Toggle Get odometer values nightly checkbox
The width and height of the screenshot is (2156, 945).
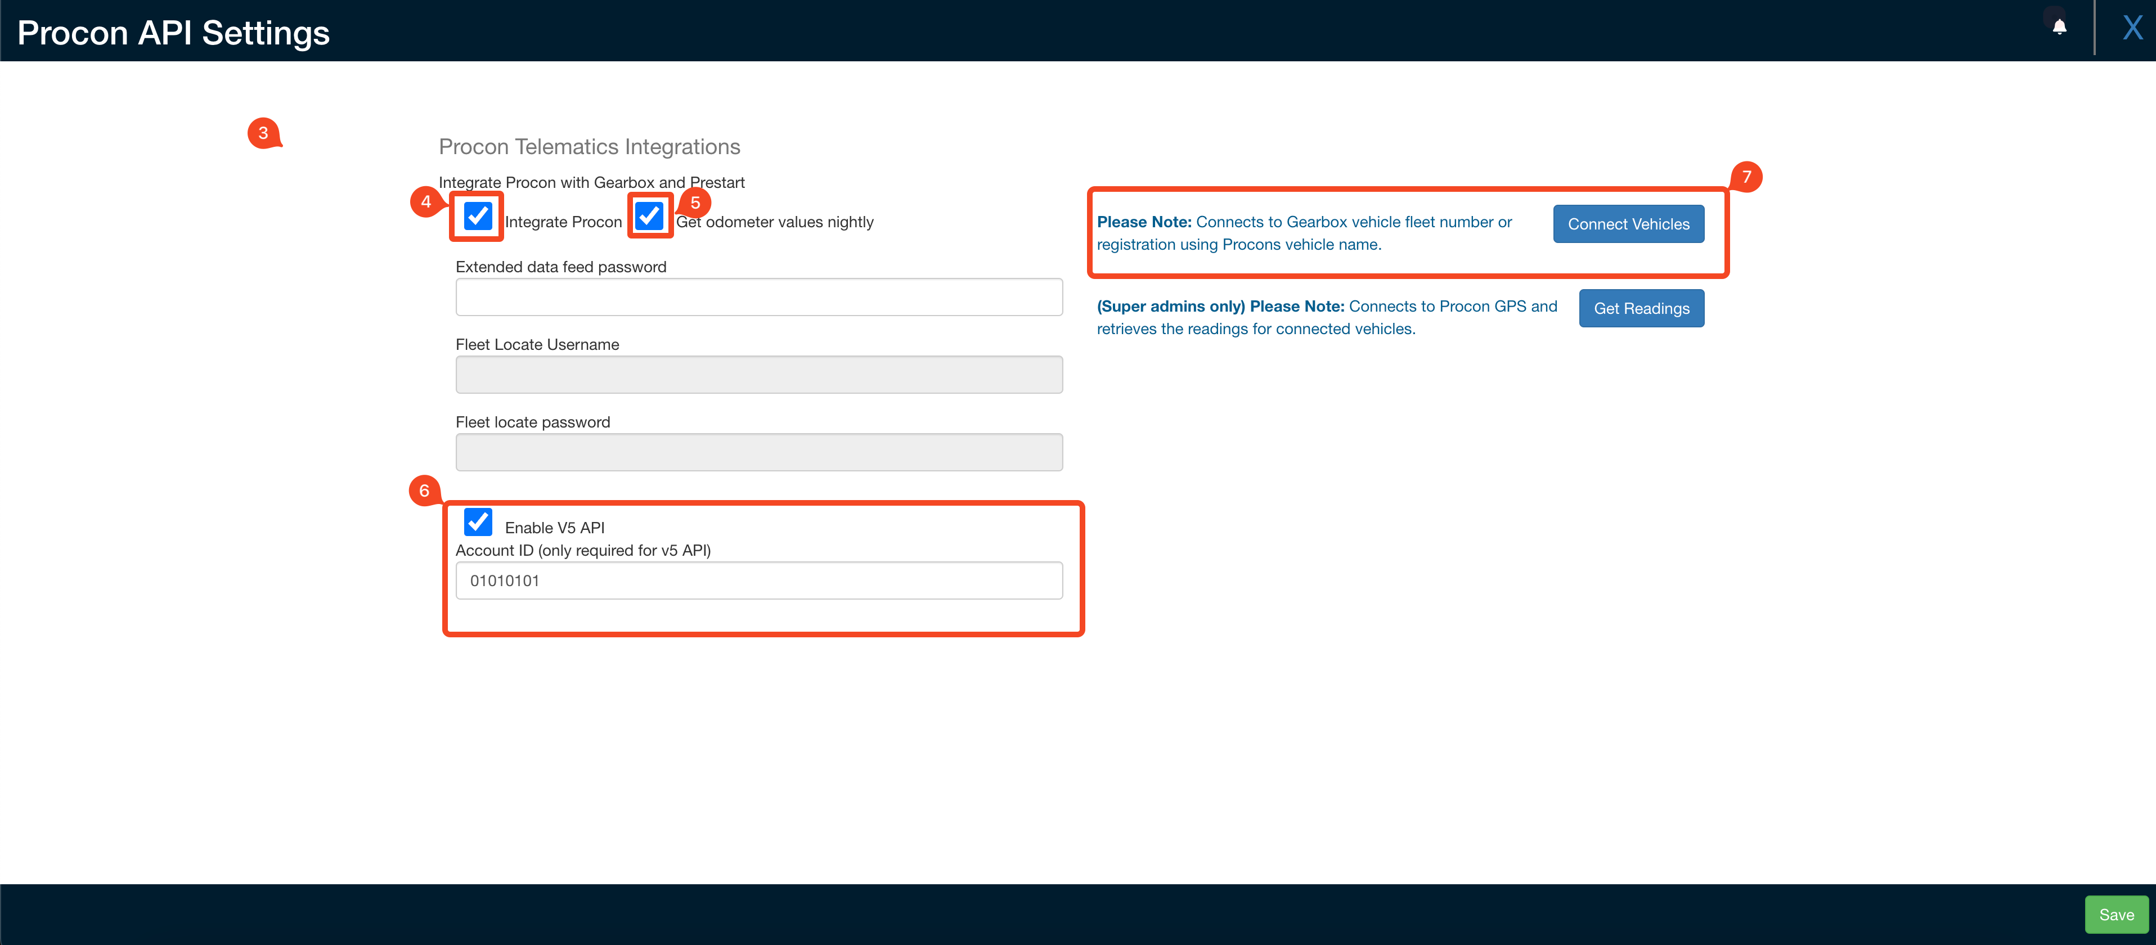[x=649, y=216]
